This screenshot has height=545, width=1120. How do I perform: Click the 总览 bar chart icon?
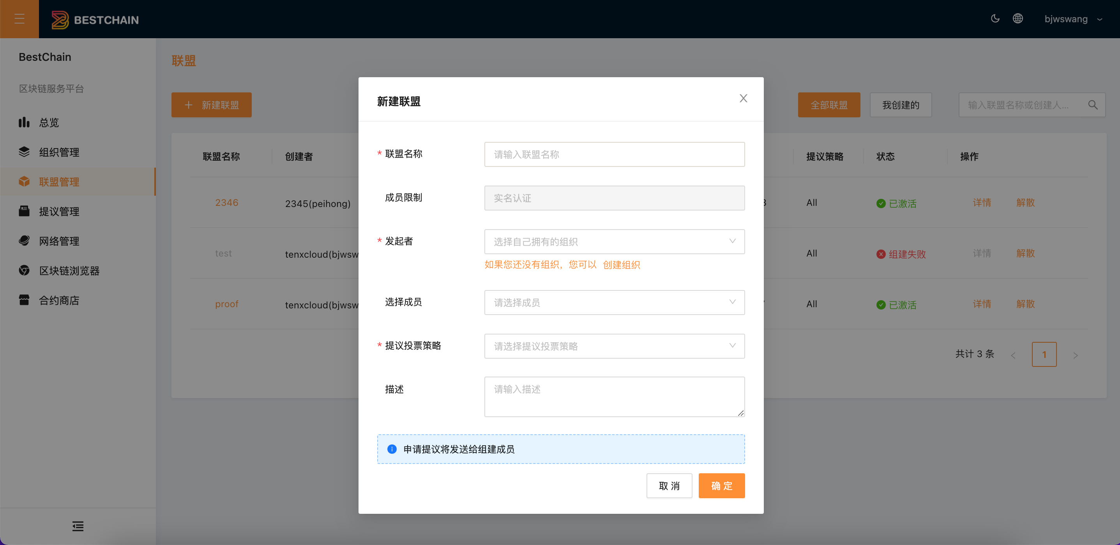click(x=24, y=122)
